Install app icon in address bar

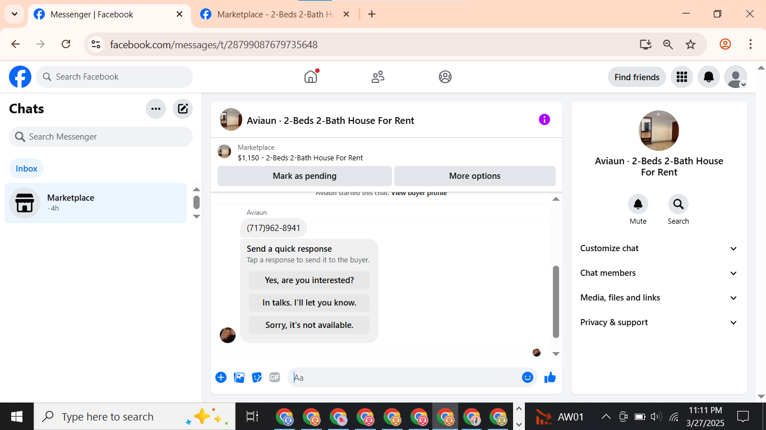coord(645,44)
